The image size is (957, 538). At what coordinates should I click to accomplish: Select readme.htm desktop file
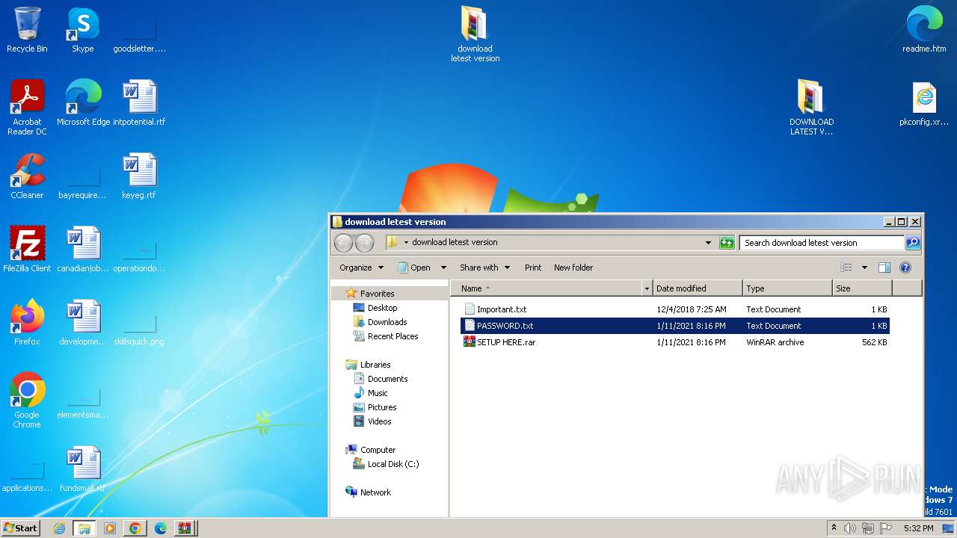(x=924, y=31)
